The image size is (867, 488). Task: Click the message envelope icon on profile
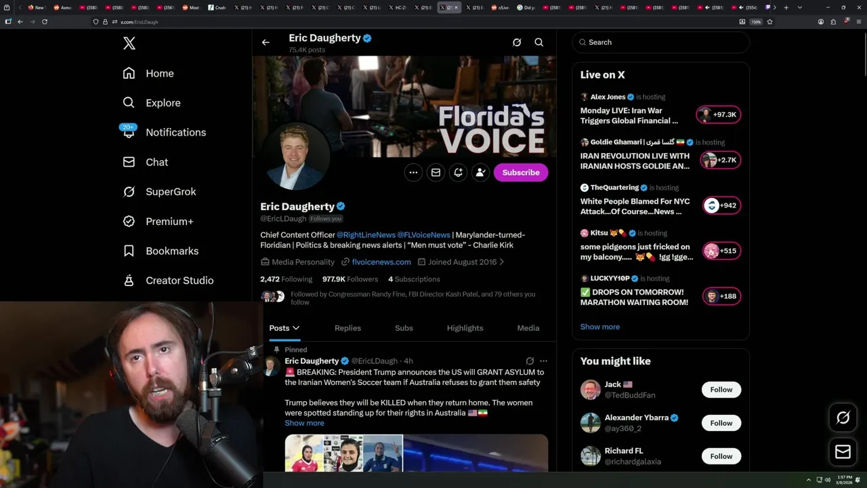(x=436, y=172)
